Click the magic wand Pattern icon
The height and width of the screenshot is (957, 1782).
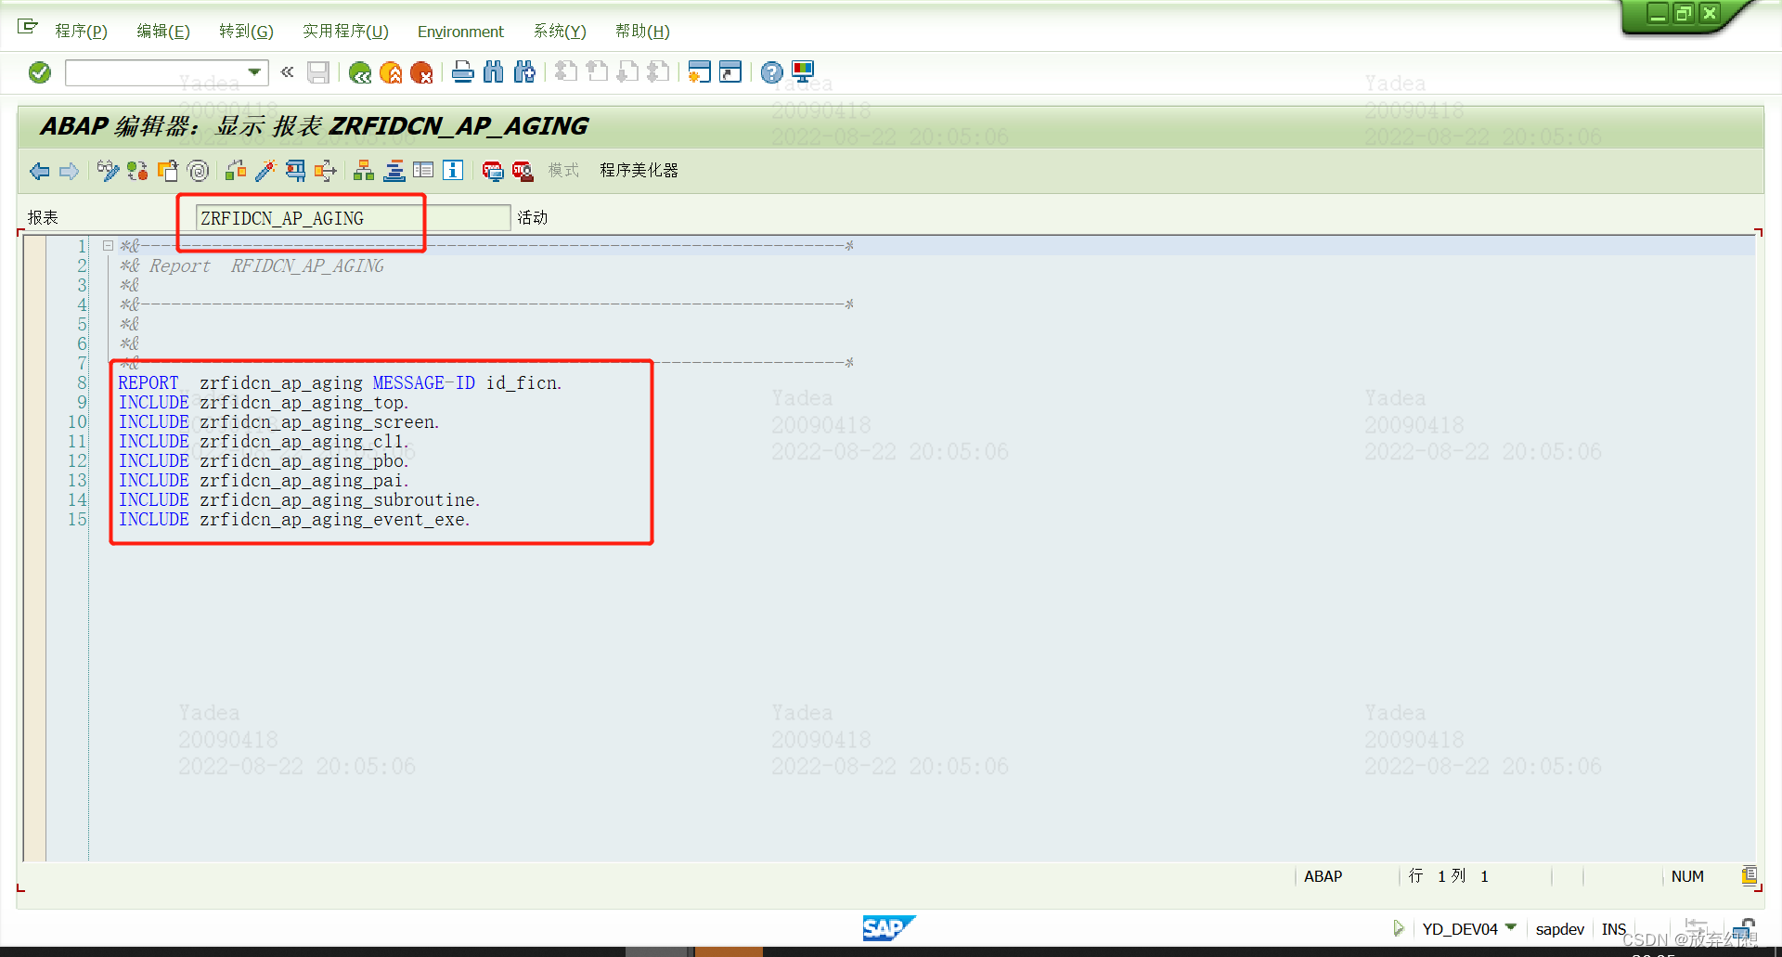[266, 171]
